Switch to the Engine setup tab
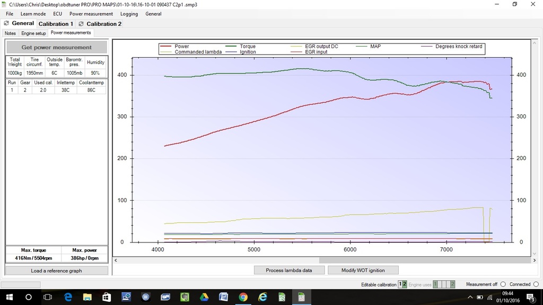Screen dimensions: 543x305 click(33, 33)
